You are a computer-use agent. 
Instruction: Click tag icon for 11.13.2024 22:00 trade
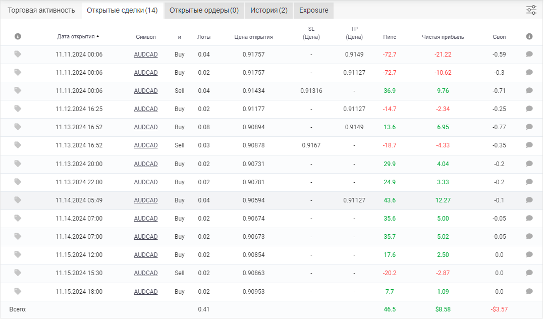point(18,182)
